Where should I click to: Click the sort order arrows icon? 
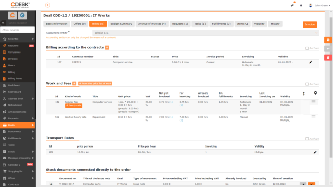(x=304, y=94)
